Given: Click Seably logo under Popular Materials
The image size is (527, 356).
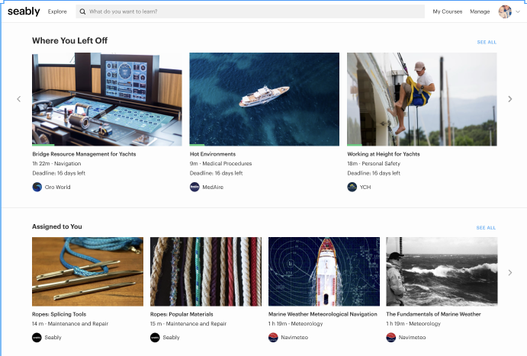Looking at the screenshot, I should tap(155, 338).
